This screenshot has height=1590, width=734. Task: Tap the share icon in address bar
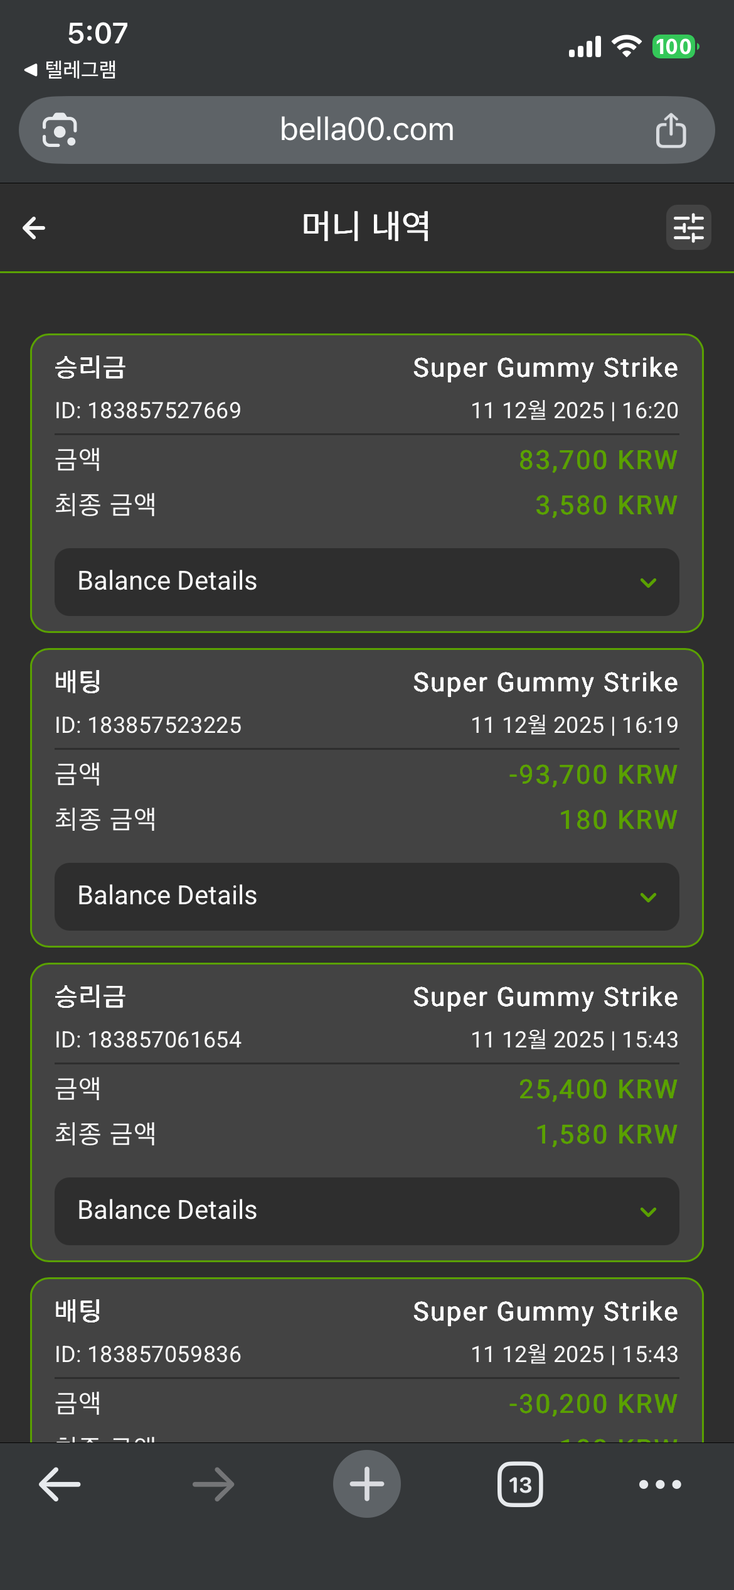click(x=671, y=130)
